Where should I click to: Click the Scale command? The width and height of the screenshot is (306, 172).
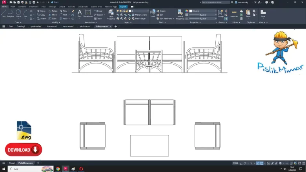point(53,19)
